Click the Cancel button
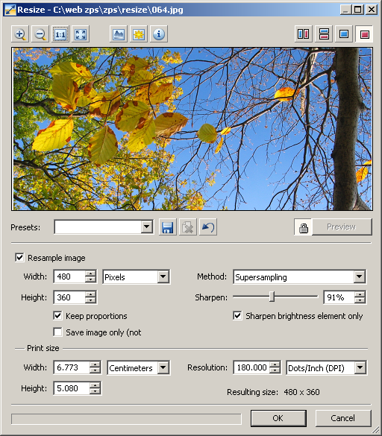Screen dimensions: 382x436 pos(343,418)
